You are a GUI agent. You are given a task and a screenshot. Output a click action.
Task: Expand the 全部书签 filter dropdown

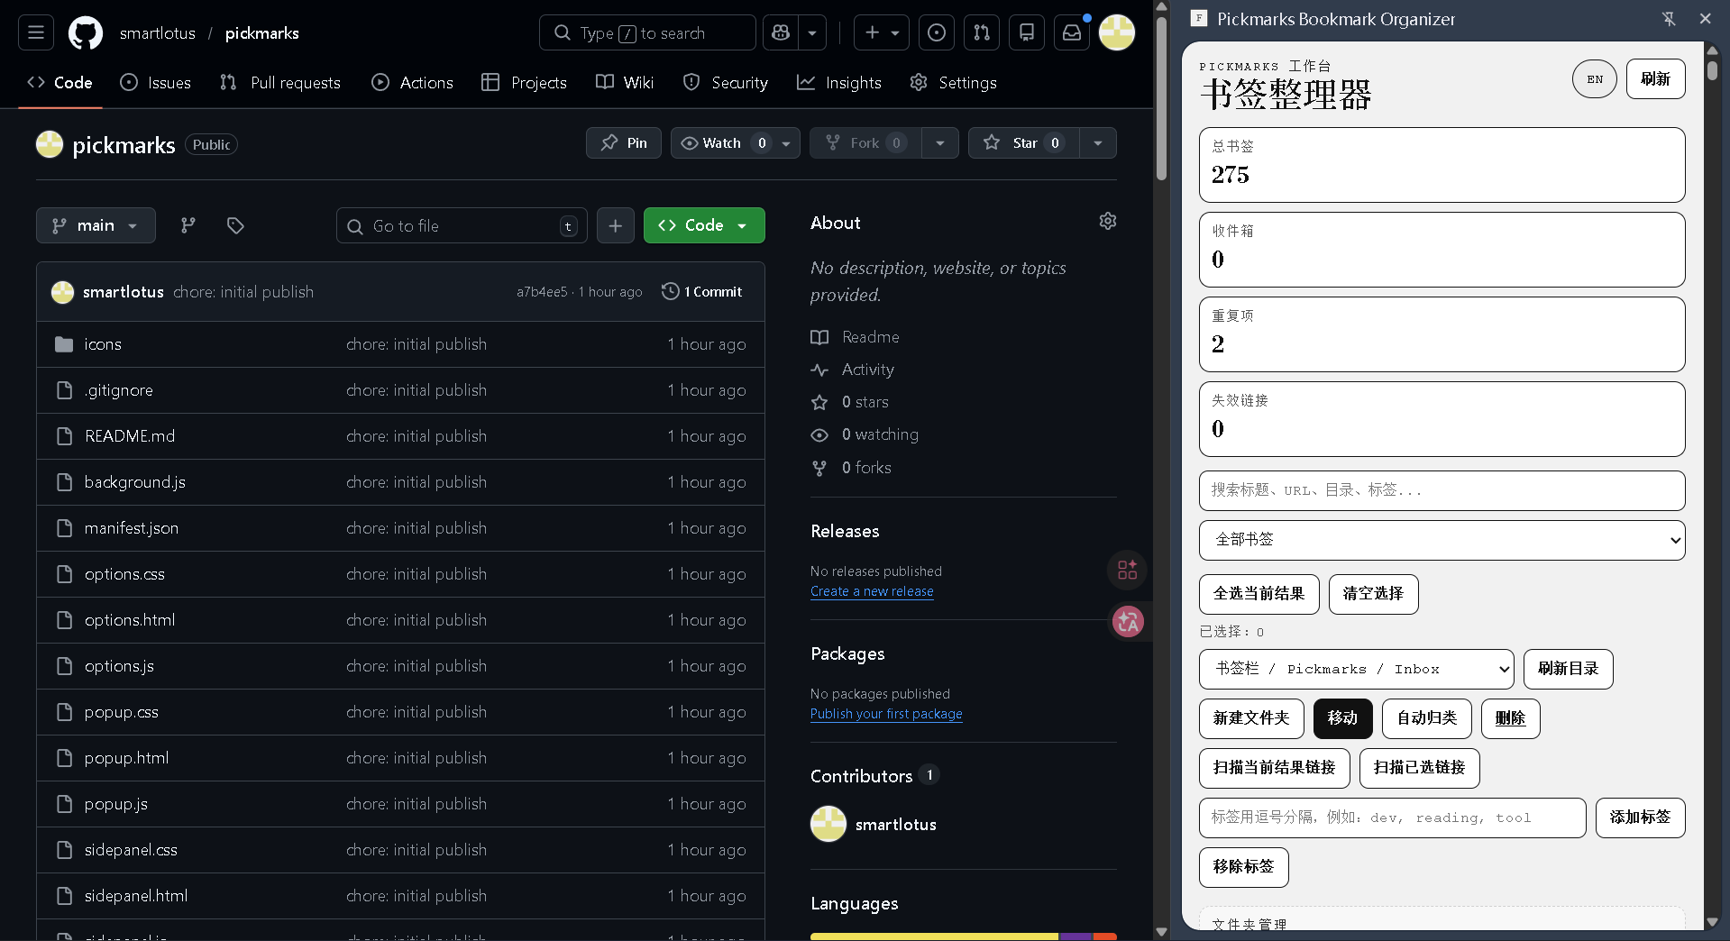(x=1441, y=540)
